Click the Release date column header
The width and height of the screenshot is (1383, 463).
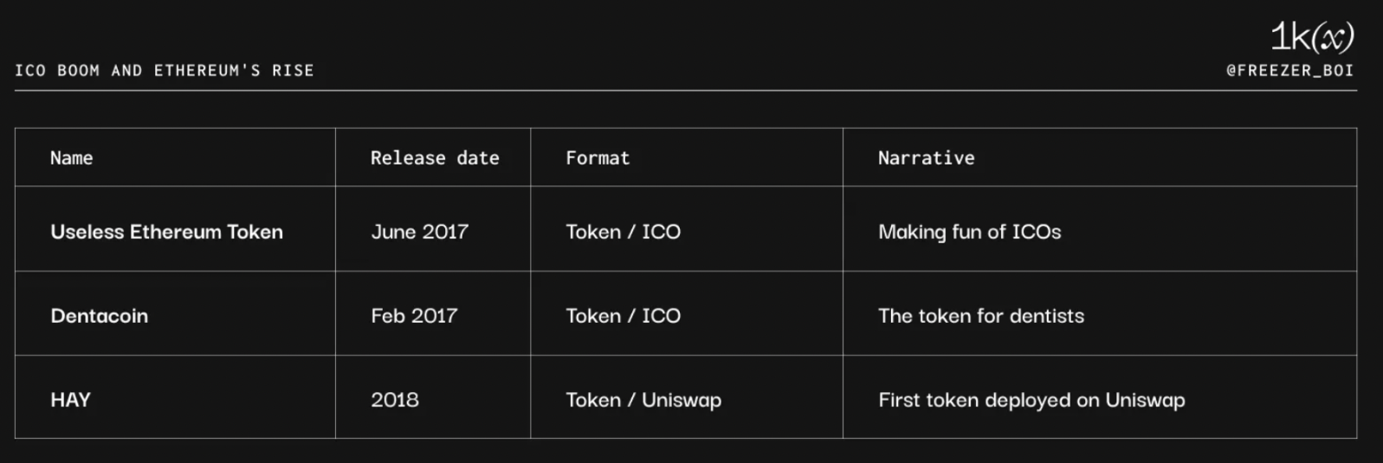pos(435,158)
